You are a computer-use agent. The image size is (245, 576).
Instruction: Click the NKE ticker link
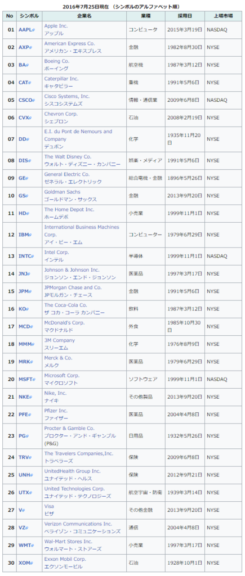(x=25, y=397)
